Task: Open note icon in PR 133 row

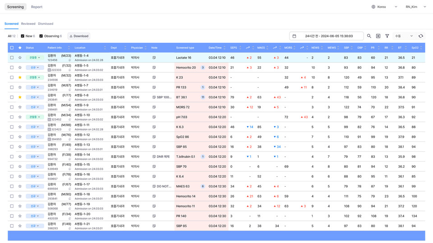Action: [154, 87]
